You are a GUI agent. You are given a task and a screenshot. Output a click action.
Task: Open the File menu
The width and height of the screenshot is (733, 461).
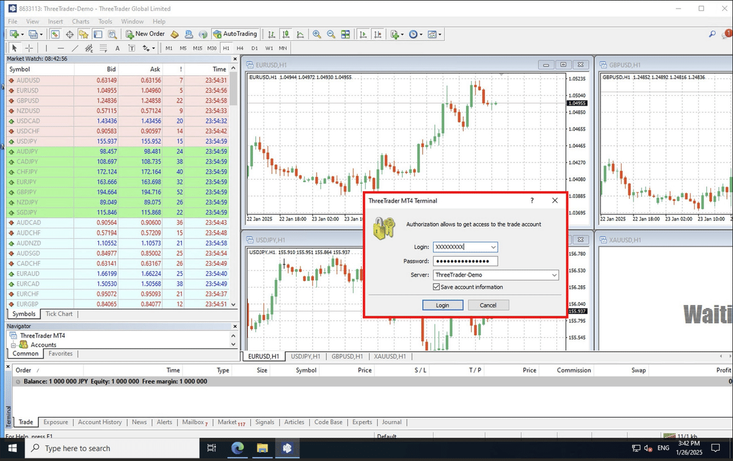[x=13, y=21]
